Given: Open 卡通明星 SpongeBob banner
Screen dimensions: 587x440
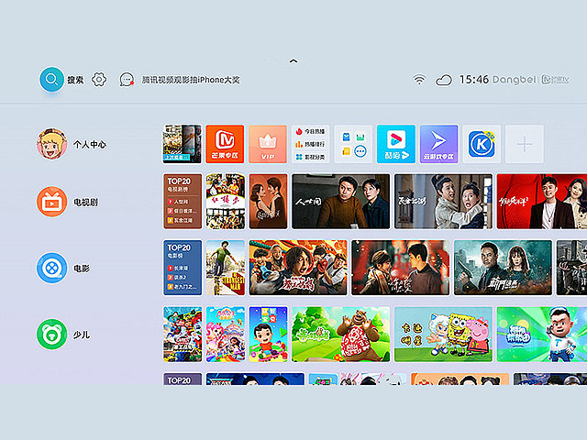Looking at the screenshot, I should (444, 334).
